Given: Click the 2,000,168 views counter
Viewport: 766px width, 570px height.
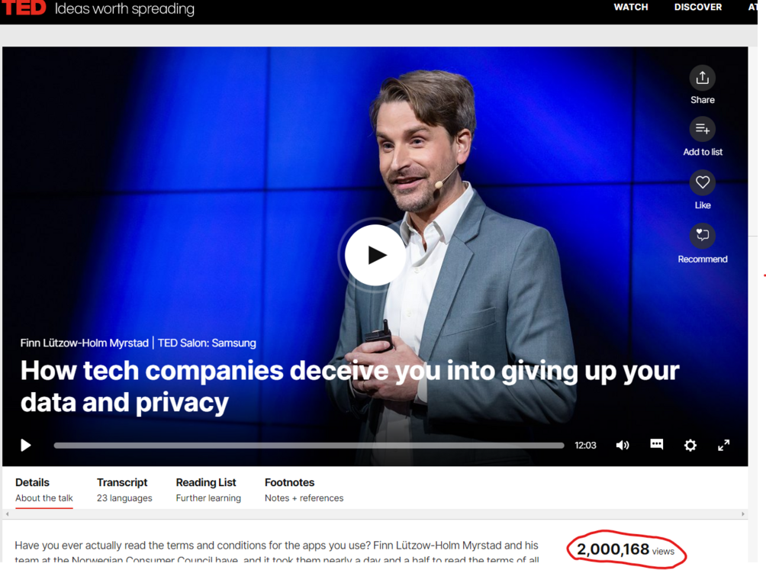Looking at the screenshot, I should click(626, 550).
